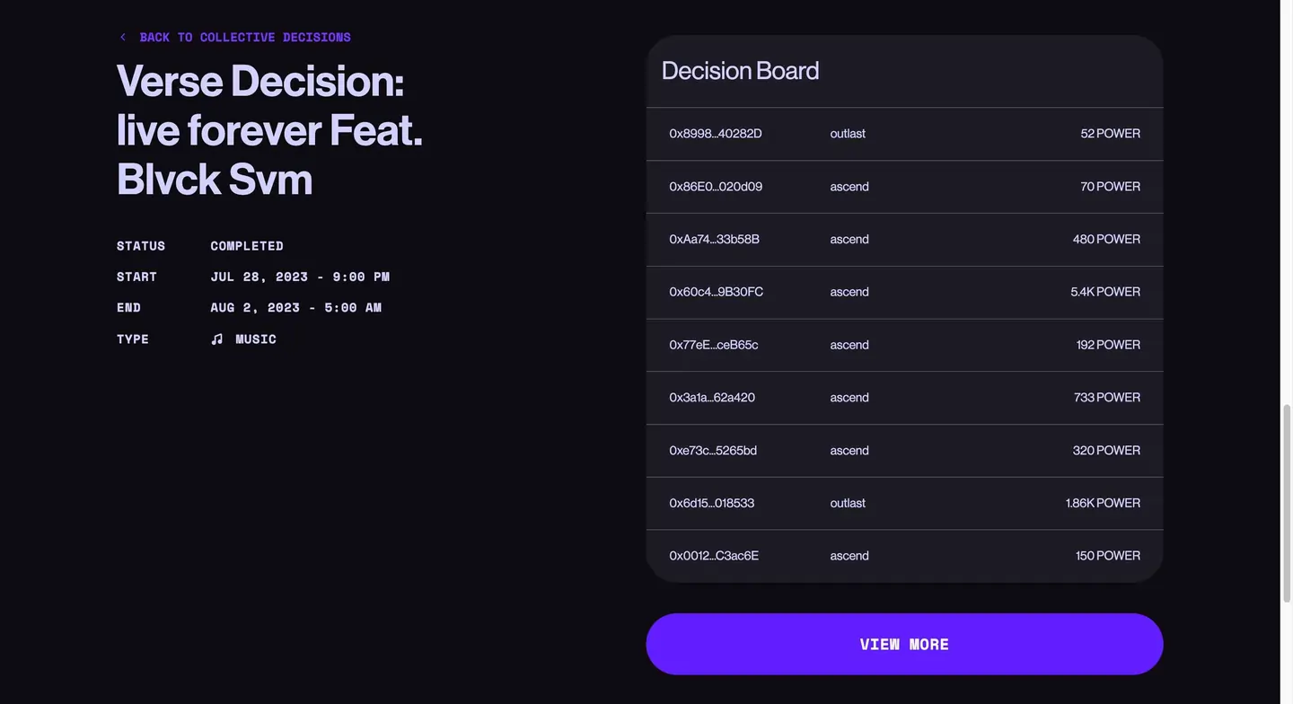
Task: Select outlast vote by 0x6d15...018533
Action: click(x=848, y=503)
